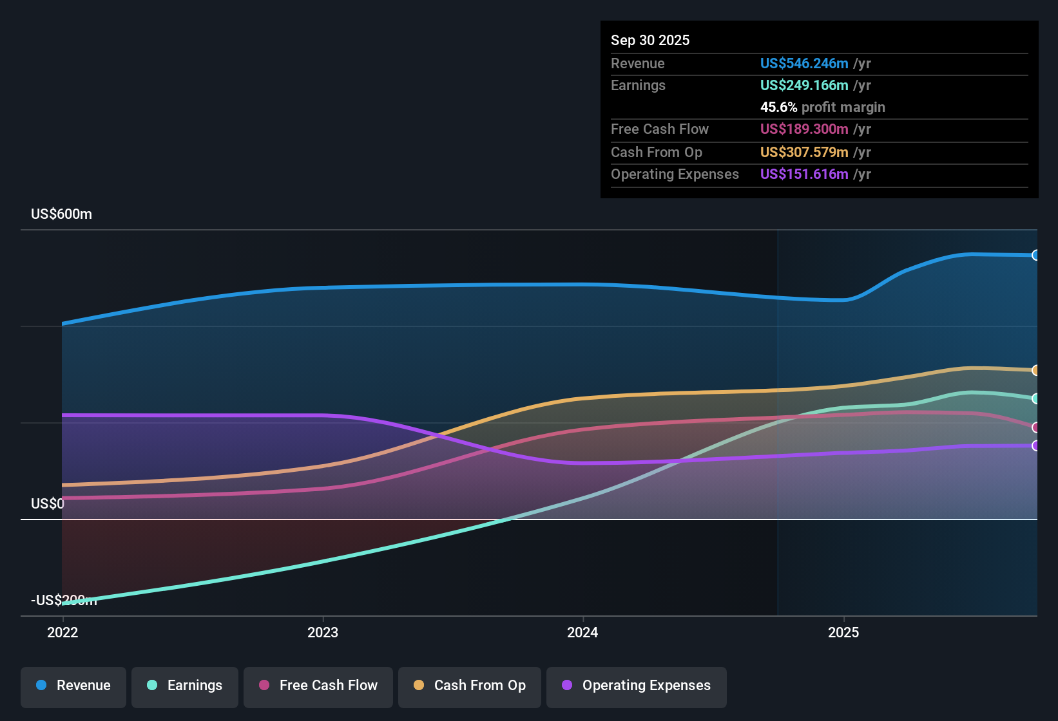Toggle the Revenue series visibility

click(73, 686)
